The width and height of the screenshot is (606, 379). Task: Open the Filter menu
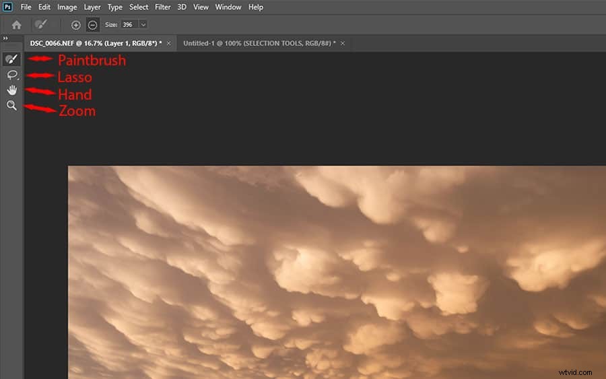[x=163, y=7]
